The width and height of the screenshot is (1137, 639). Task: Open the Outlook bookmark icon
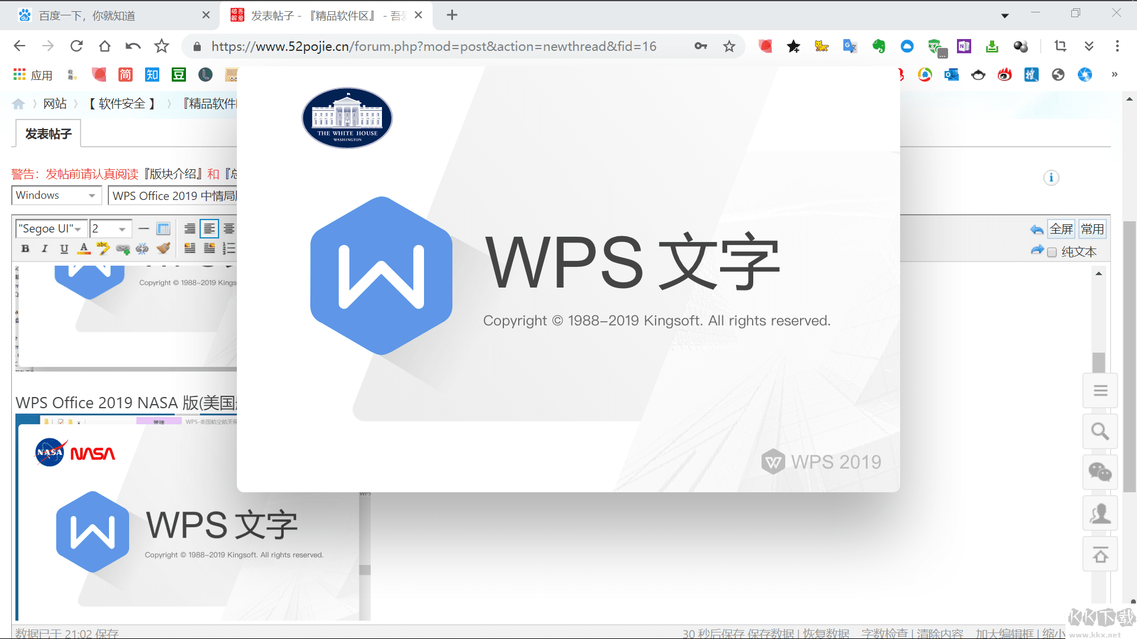(x=952, y=75)
